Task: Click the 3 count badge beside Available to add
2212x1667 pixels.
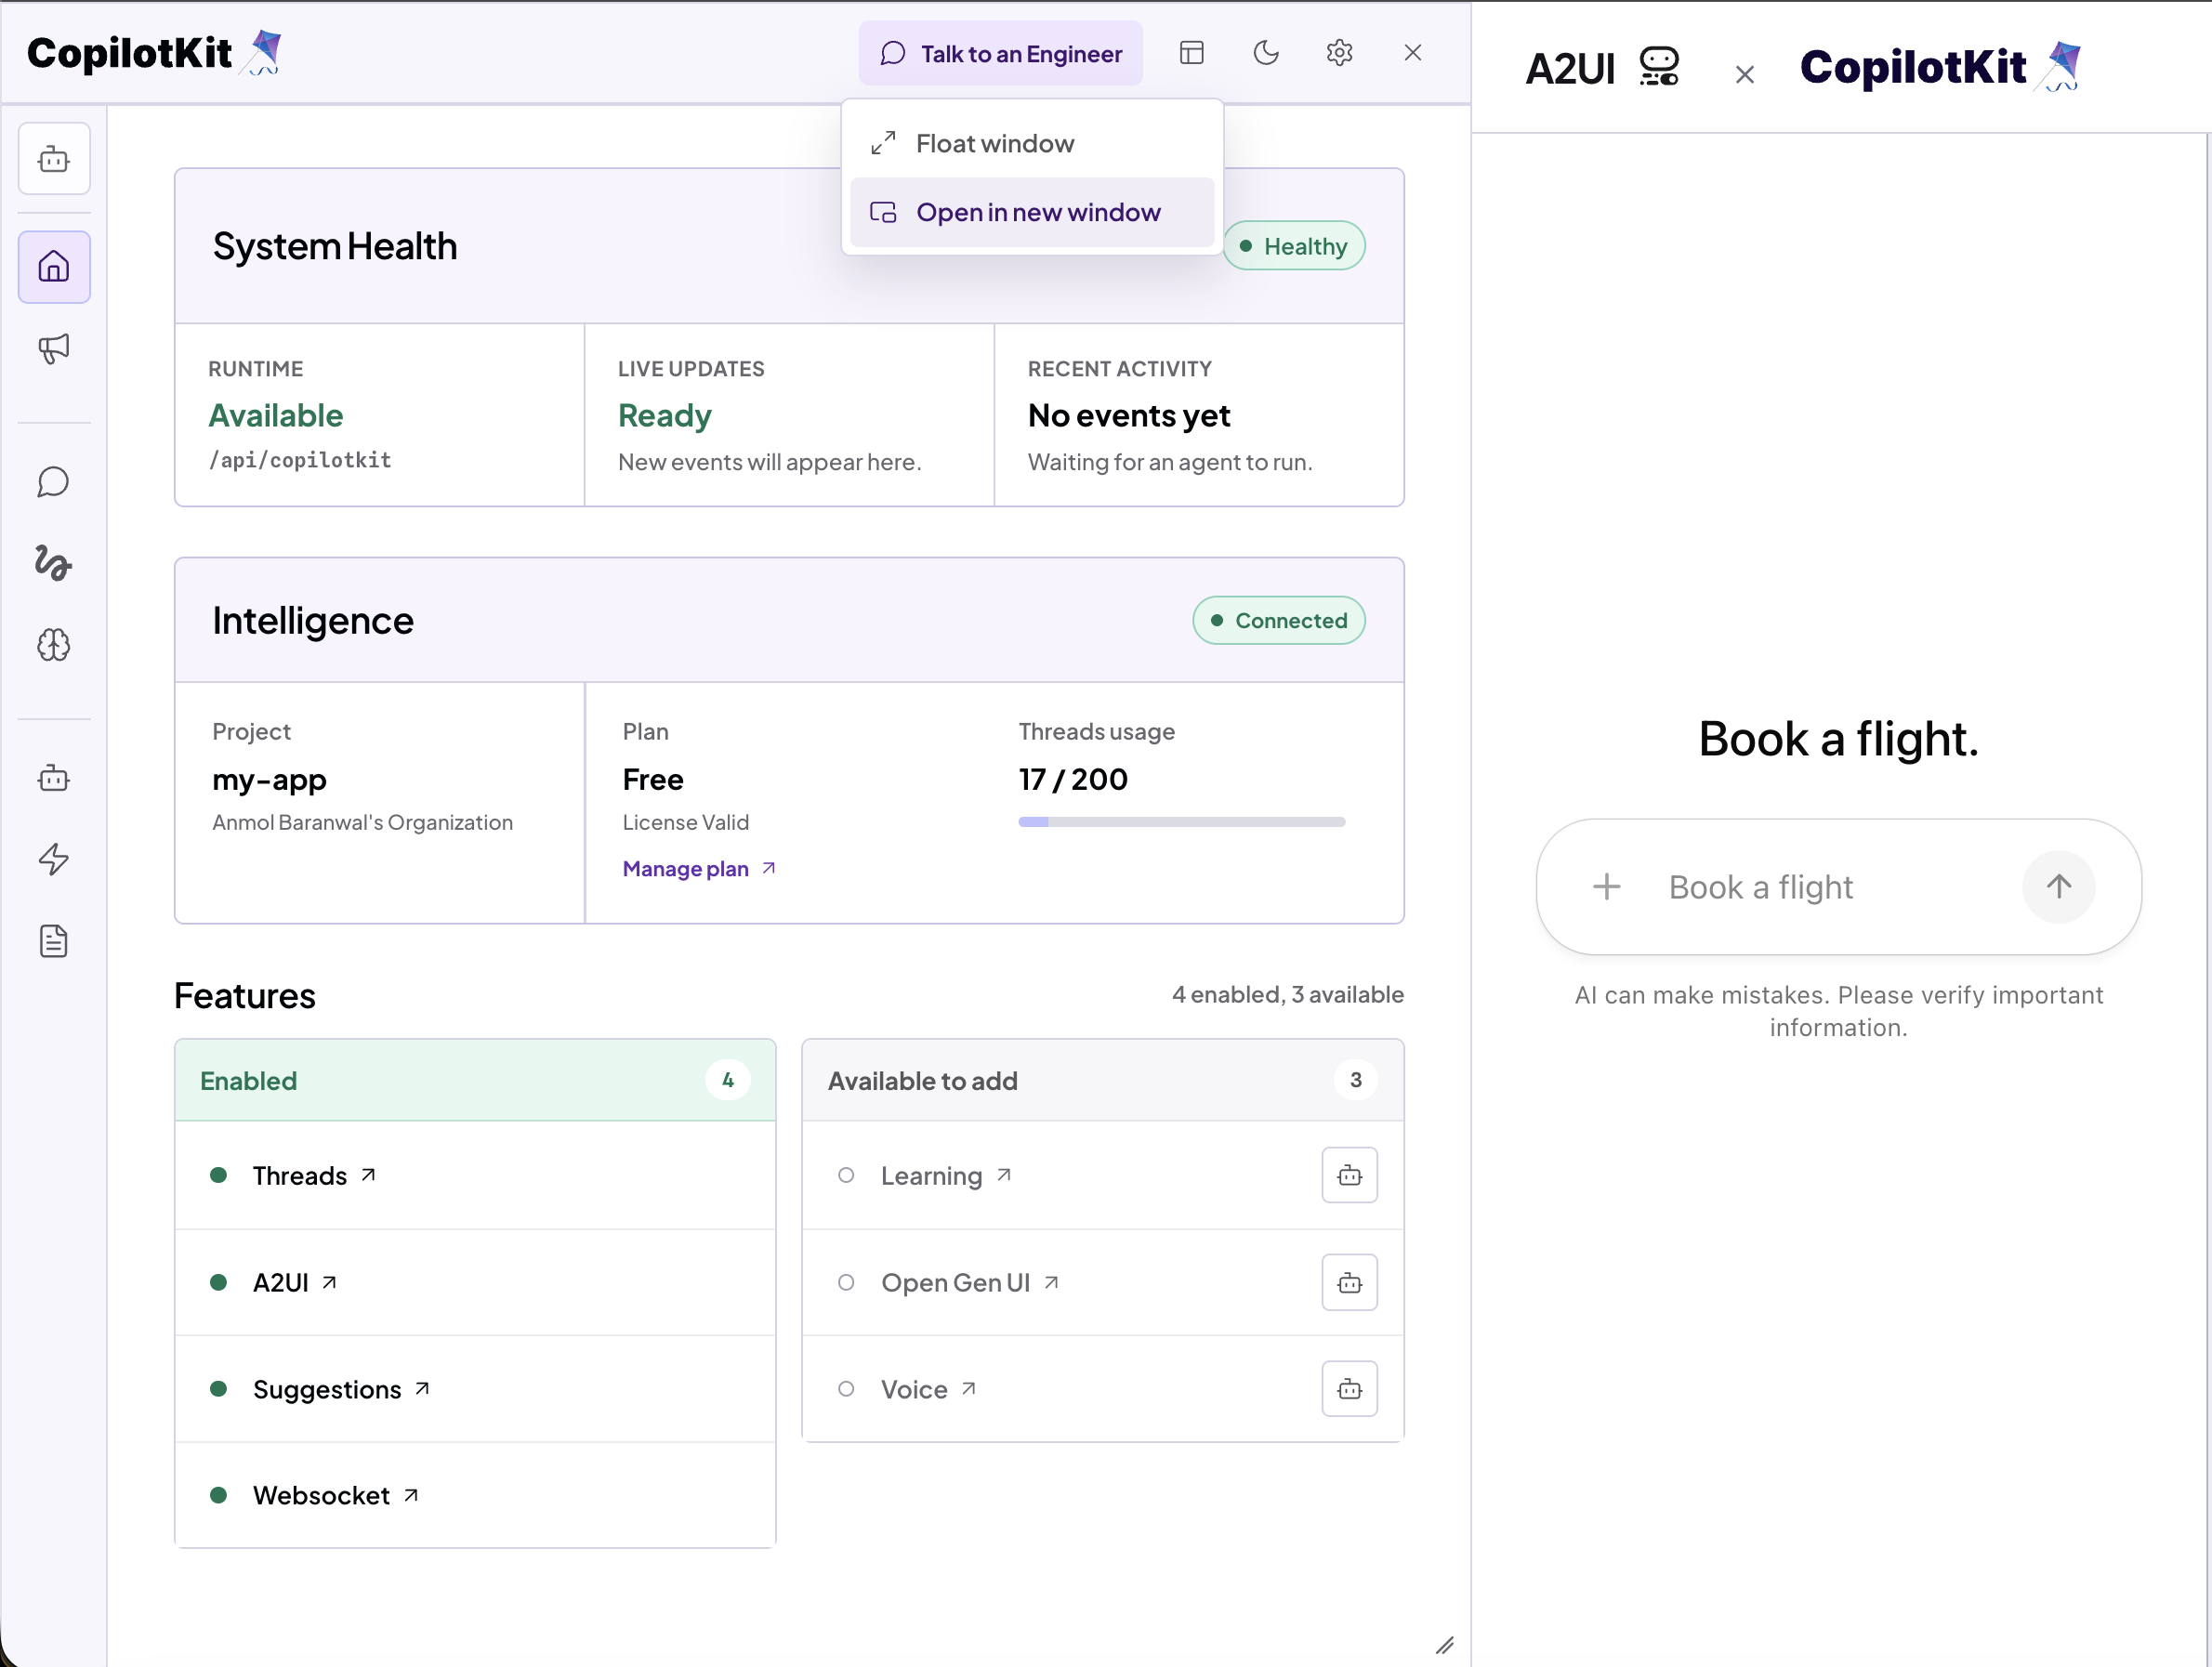Action: pos(1355,1080)
